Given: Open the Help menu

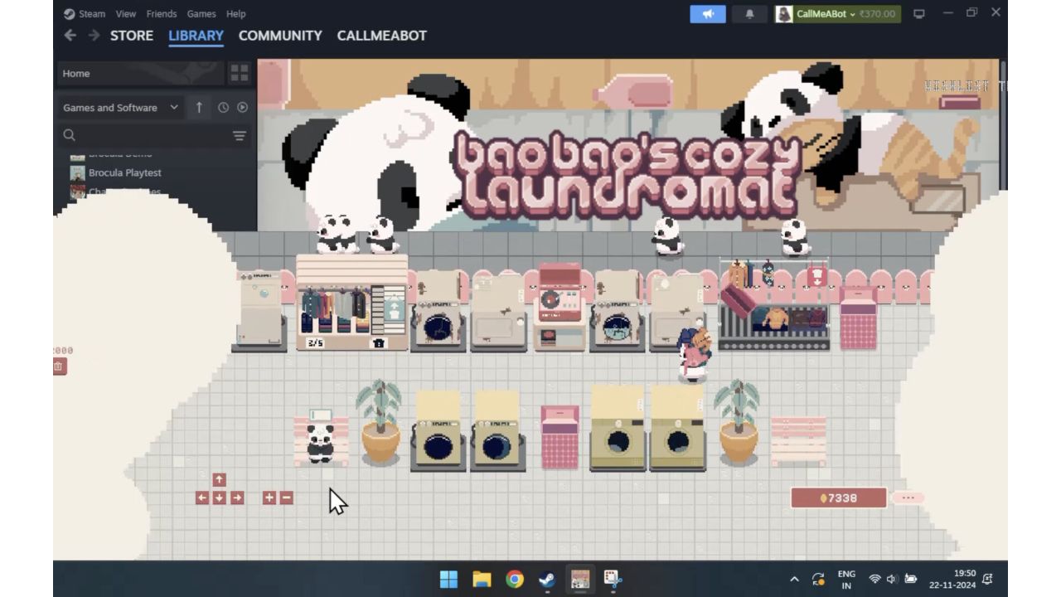Looking at the screenshot, I should click(x=236, y=14).
